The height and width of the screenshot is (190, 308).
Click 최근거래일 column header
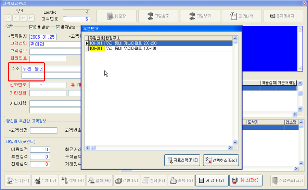pyautogui.click(x=287, y=83)
